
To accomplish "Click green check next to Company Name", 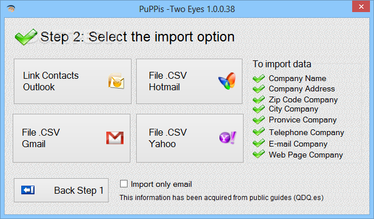I will (259, 78).
